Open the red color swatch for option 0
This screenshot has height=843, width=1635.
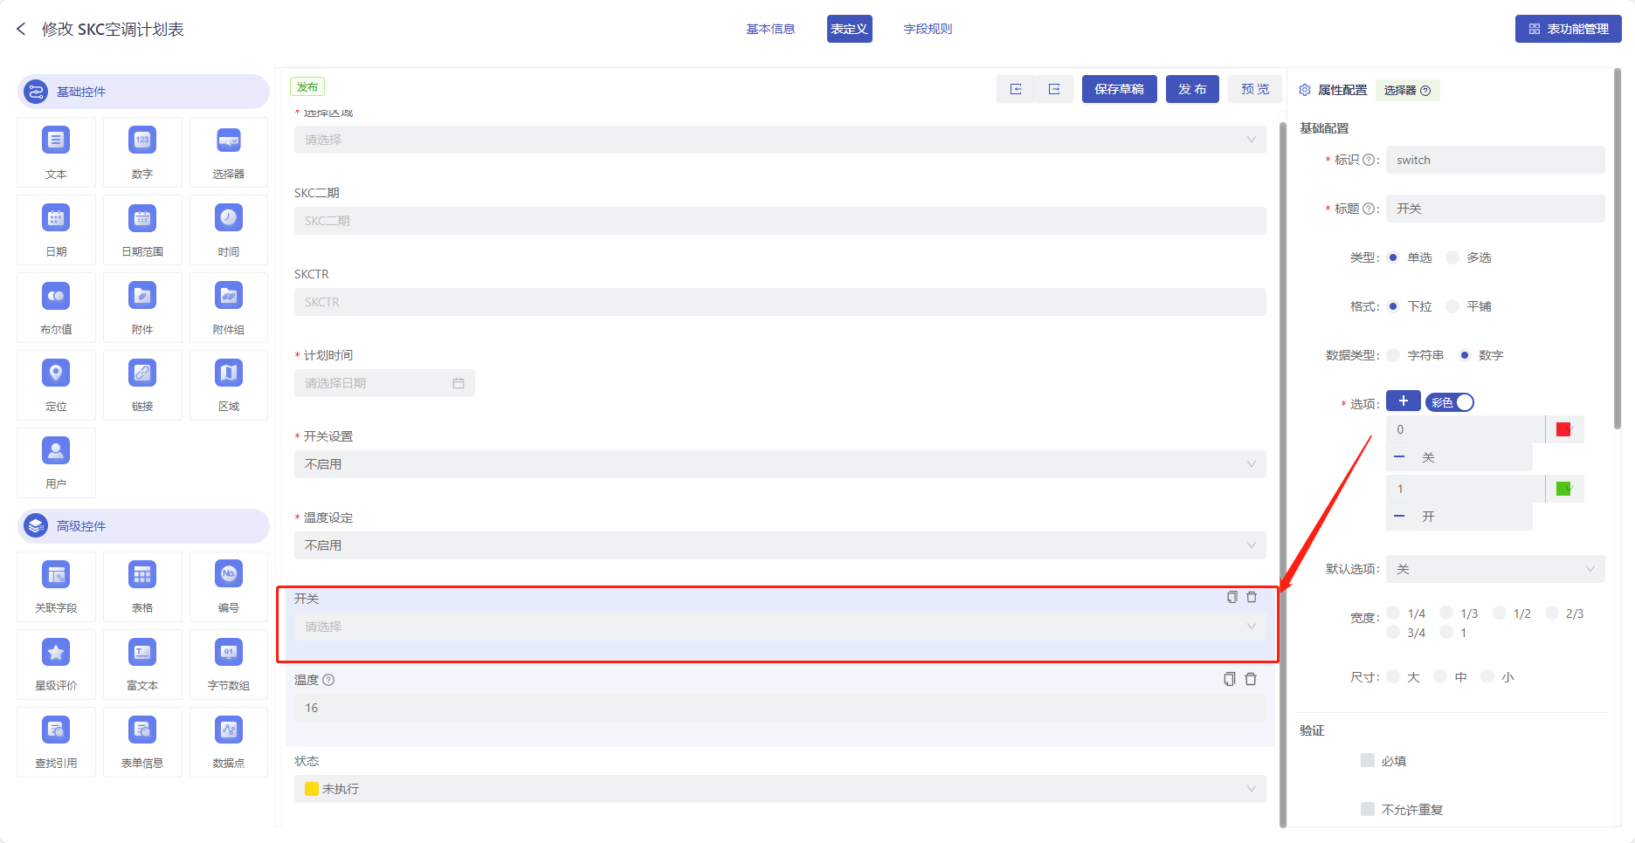click(x=1563, y=429)
